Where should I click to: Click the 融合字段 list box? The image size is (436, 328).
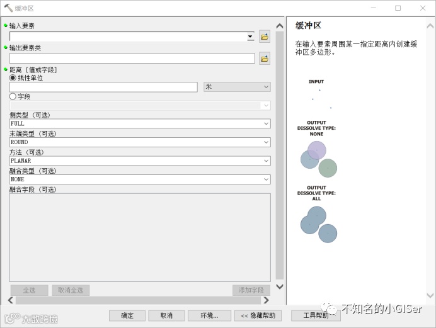pos(140,238)
